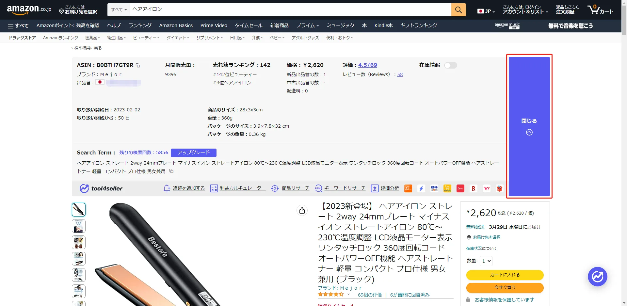Open the orange Alibaba shortcut icon

(408, 188)
